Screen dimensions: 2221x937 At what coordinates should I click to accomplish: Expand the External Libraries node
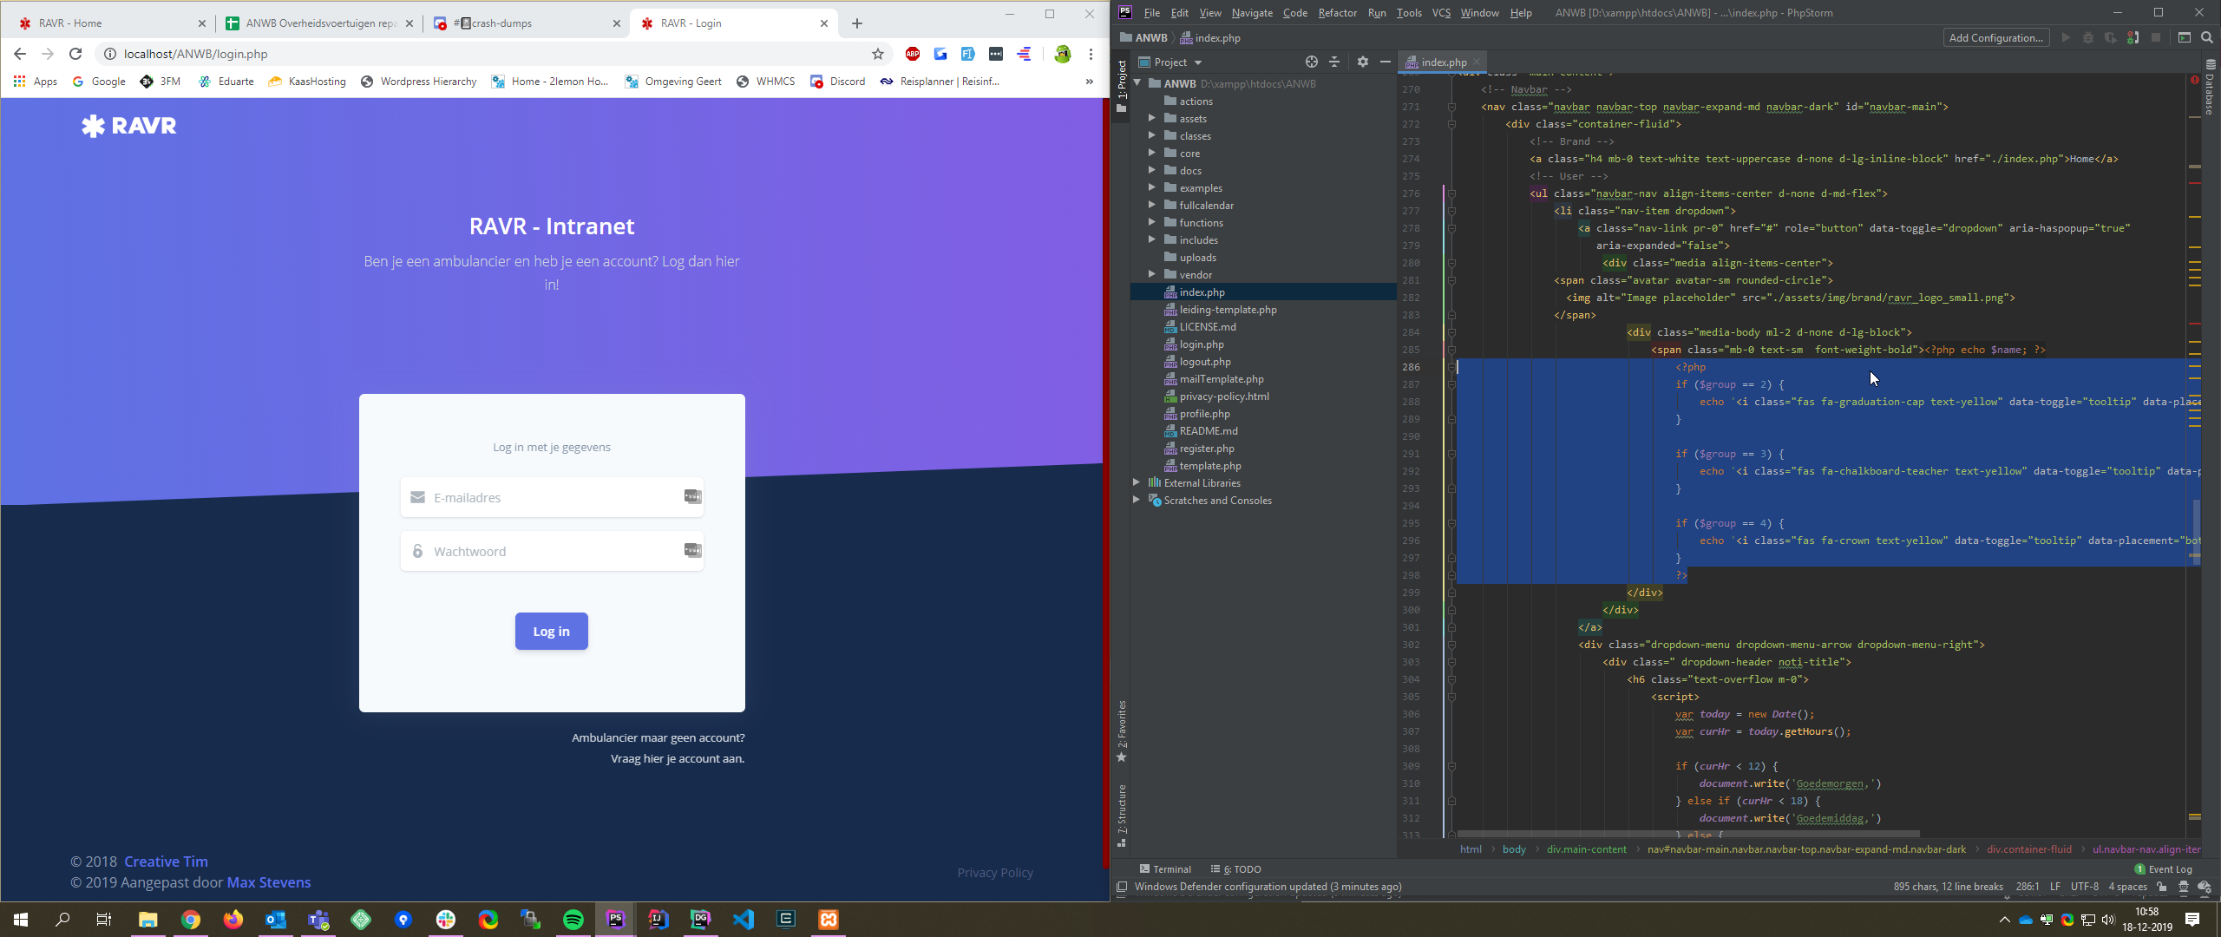1137,482
